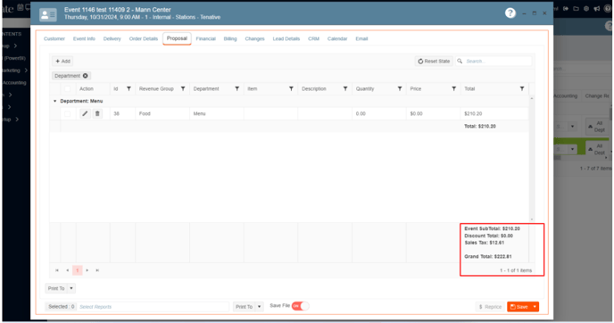This screenshot has height=323, width=614.
Task: Click the grid vertical scrollbar
Action: [x=531, y=159]
